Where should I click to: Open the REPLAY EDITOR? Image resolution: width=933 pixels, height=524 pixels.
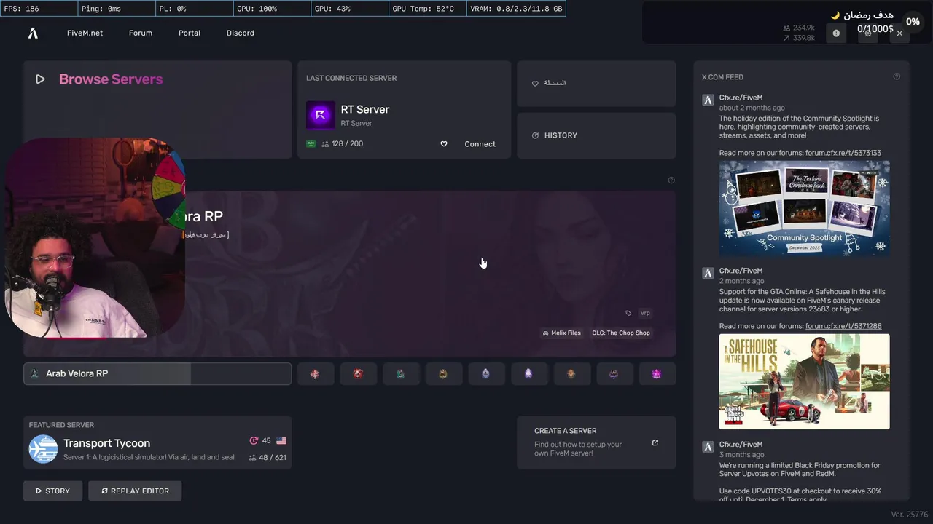point(135,491)
